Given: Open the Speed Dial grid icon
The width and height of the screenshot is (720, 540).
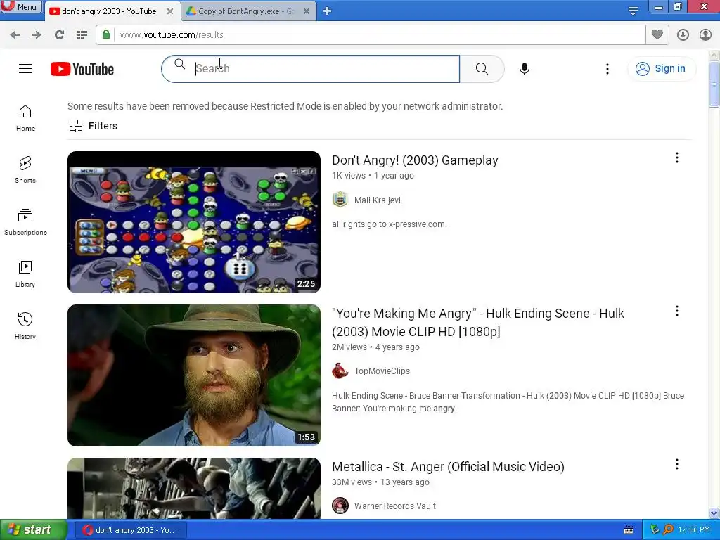Looking at the screenshot, I should coord(82,35).
